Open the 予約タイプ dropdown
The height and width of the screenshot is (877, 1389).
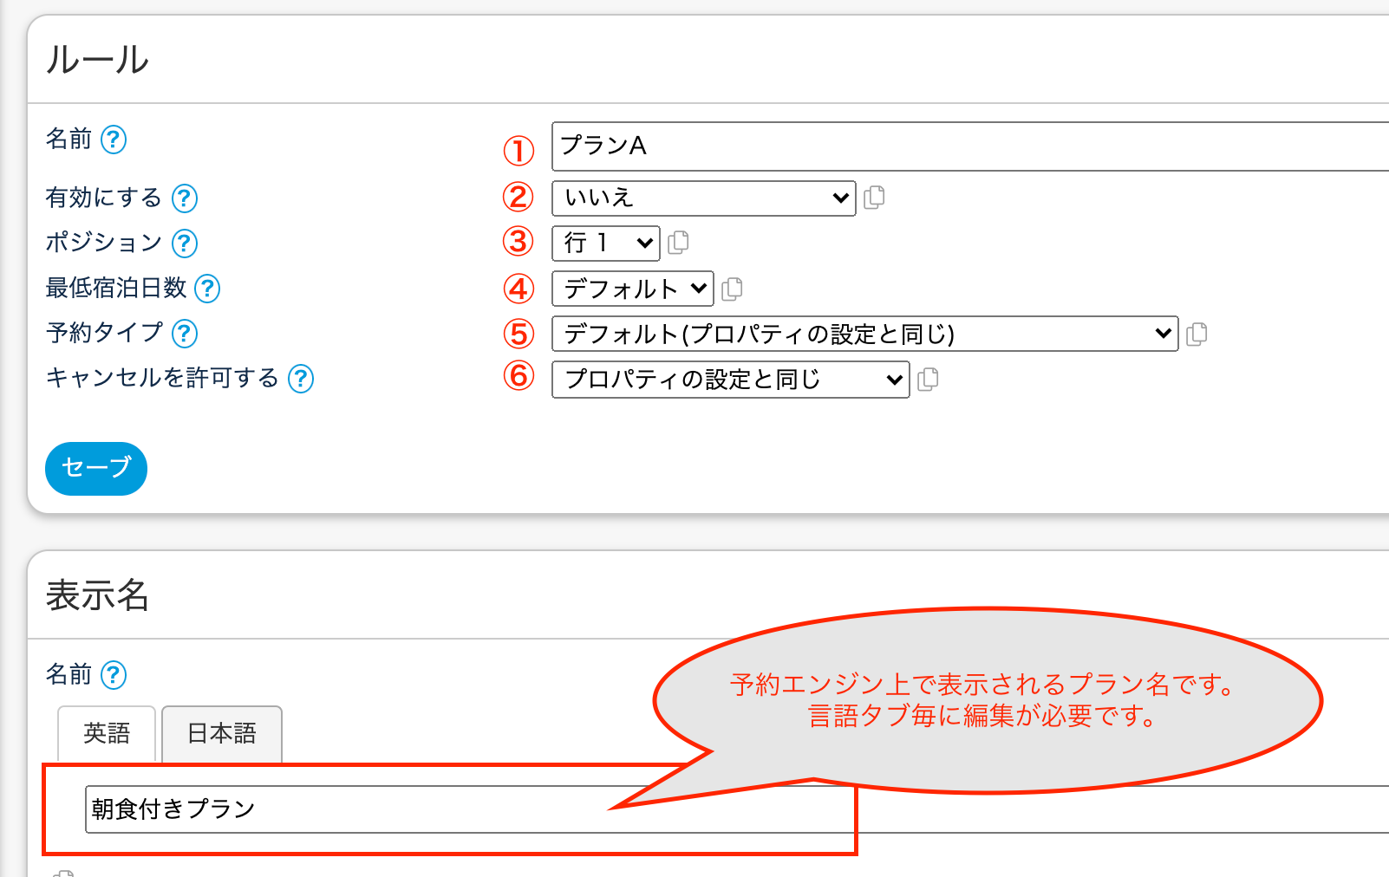[864, 334]
